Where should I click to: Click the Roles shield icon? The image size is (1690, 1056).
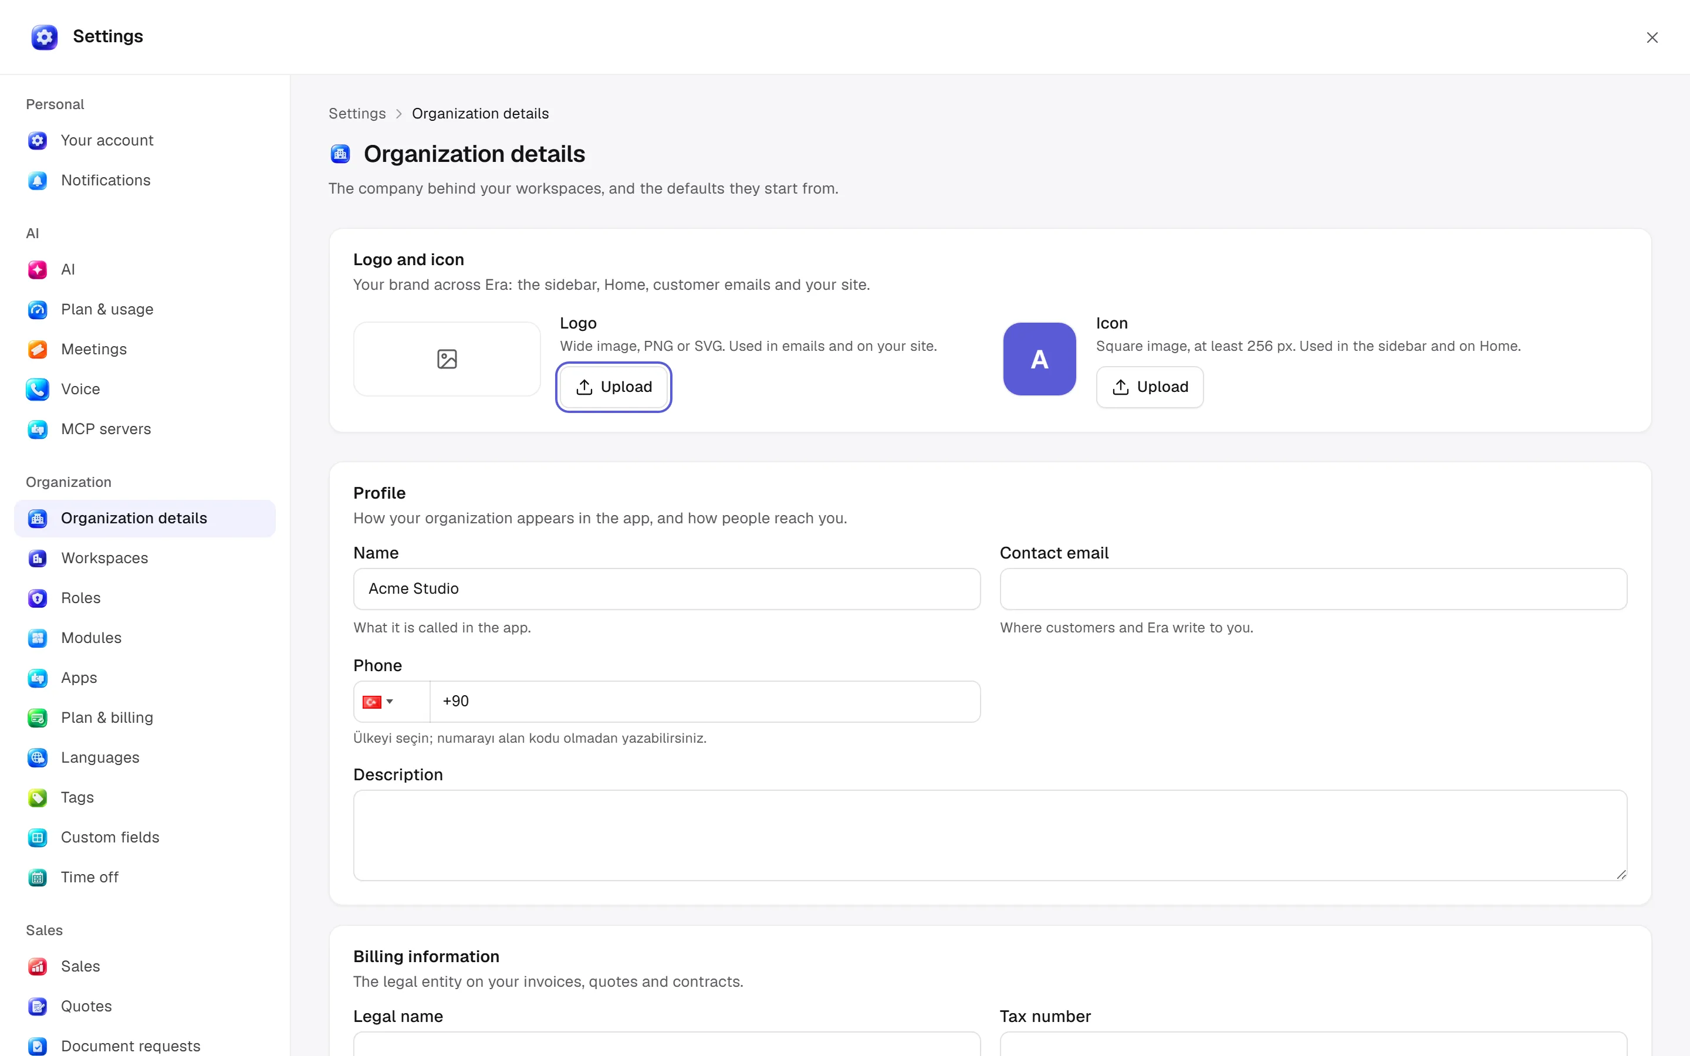point(38,598)
